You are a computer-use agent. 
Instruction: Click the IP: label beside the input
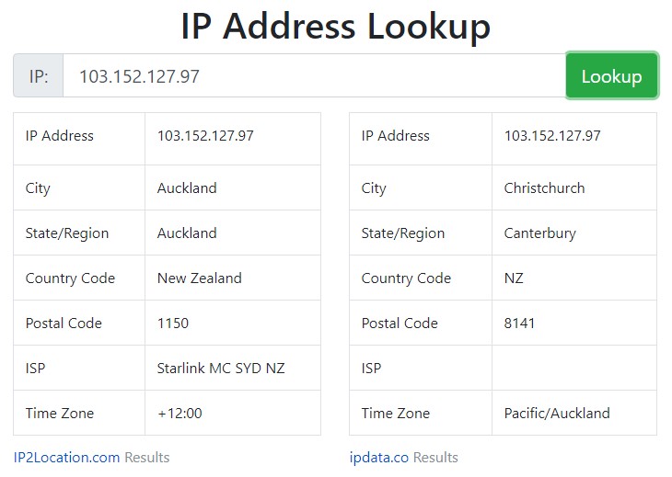click(x=38, y=75)
